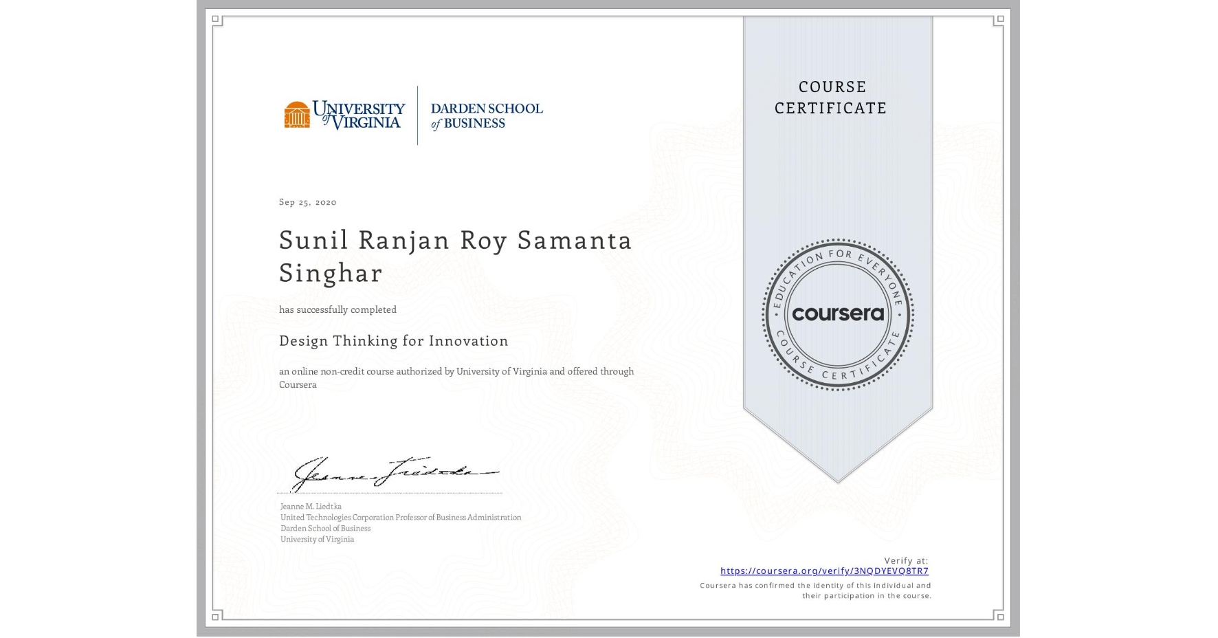Click the coursera logo inside the seal
The image size is (1218, 638).
(x=837, y=313)
